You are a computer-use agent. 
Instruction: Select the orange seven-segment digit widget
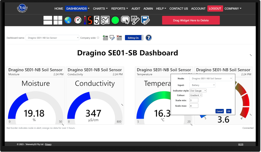(90, 20)
